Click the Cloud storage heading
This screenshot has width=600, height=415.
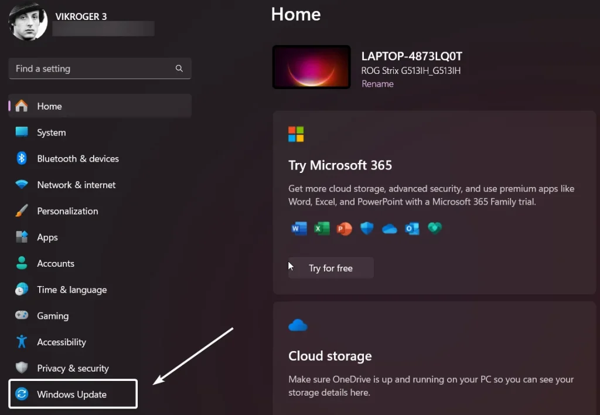330,356
